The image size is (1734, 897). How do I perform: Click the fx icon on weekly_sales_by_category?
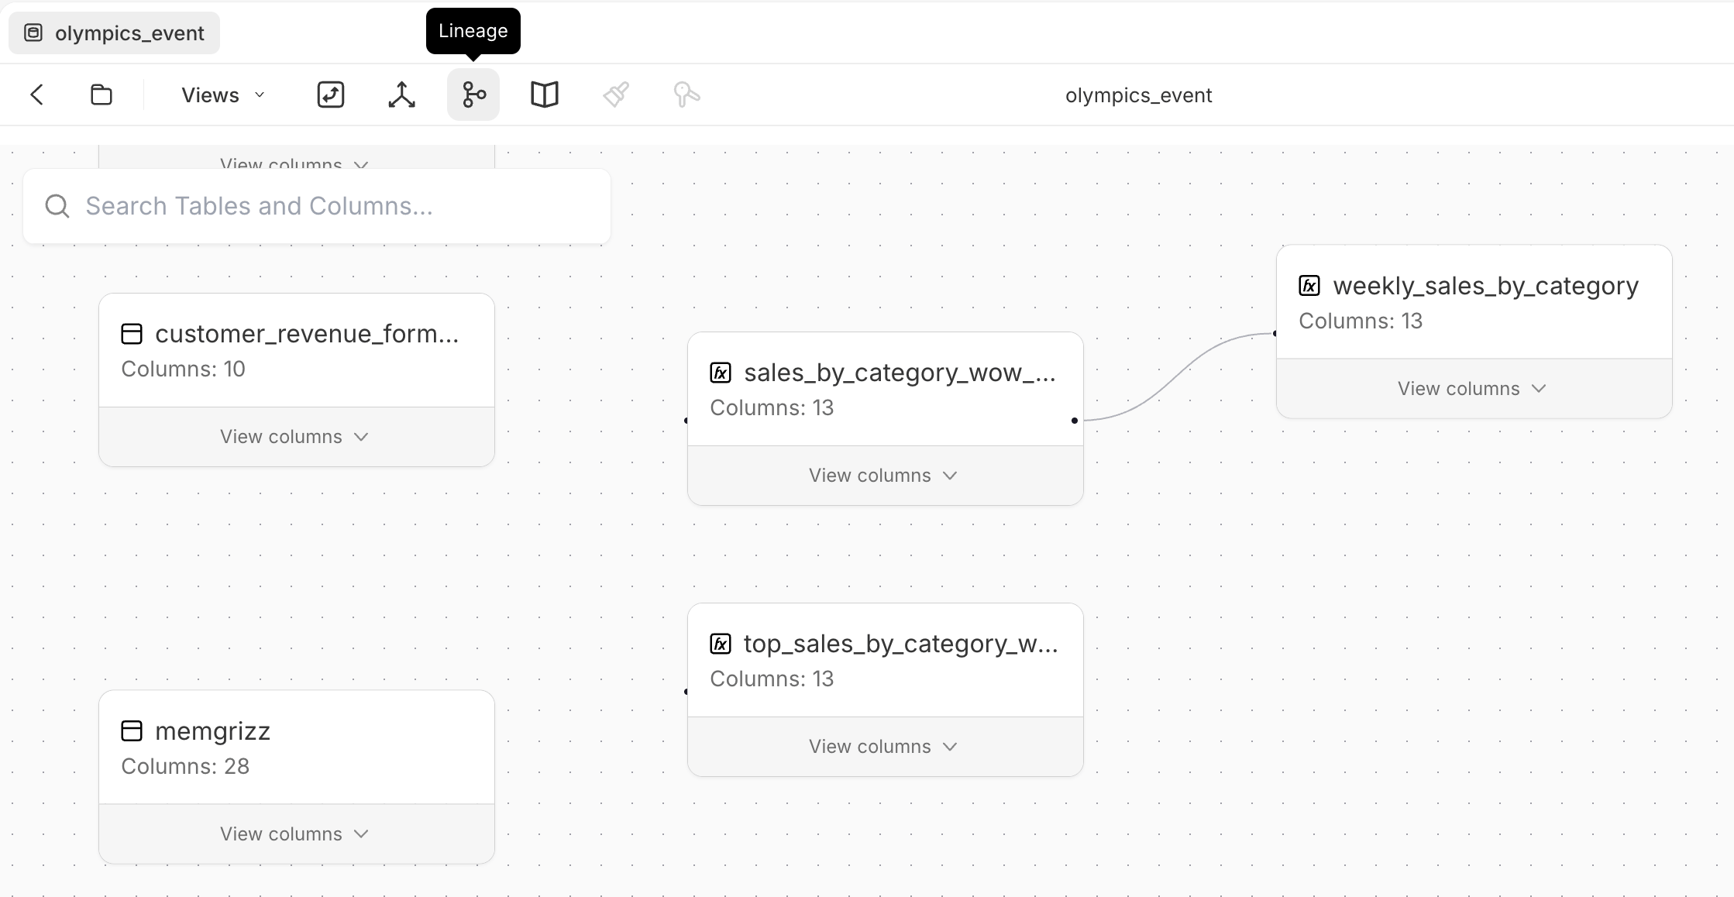[x=1309, y=286]
